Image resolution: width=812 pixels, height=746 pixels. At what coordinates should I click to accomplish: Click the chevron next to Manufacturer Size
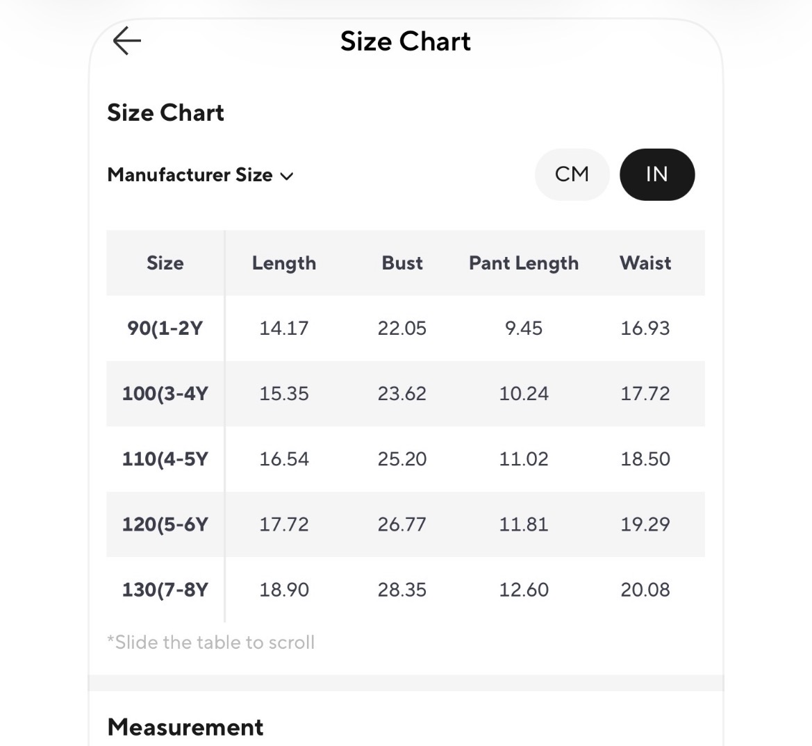286,176
